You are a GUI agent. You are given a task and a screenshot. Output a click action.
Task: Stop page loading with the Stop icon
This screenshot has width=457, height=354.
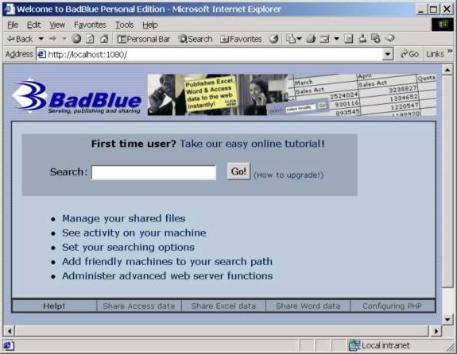point(76,39)
